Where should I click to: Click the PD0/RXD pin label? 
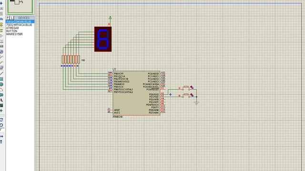tap(154, 95)
